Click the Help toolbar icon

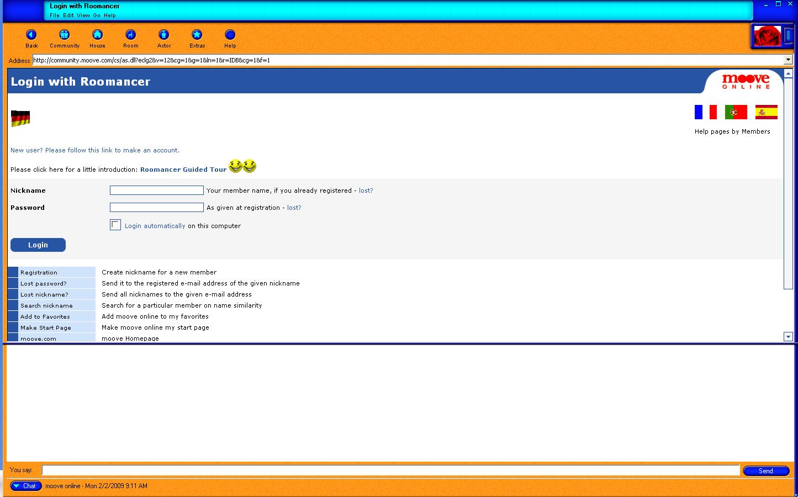pyautogui.click(x=230, y=35)
